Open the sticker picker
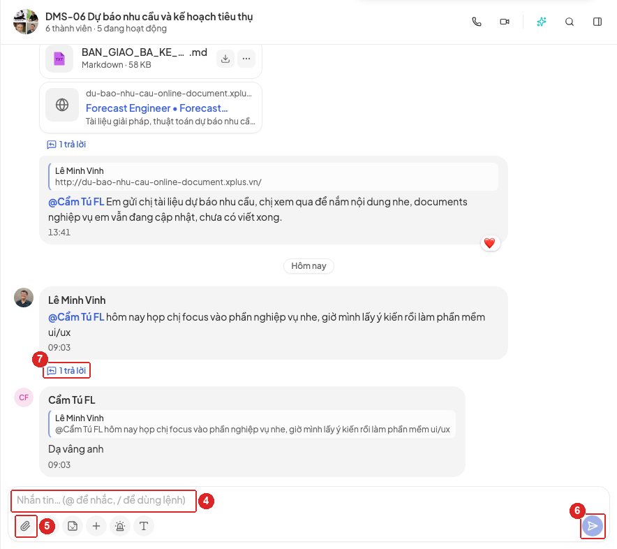Screen dimensions: 617x549 (73, 526)
